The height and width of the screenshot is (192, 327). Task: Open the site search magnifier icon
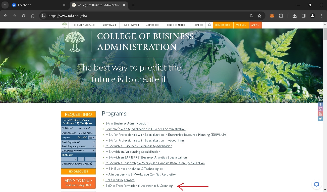point(209,25)
